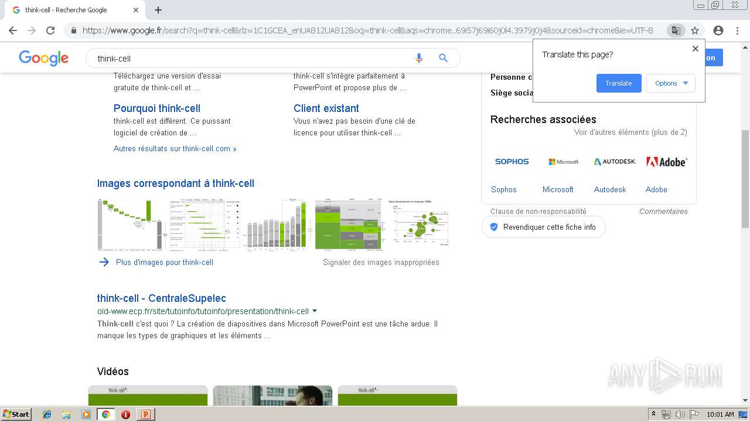Open PowerPoint from the taskbar
Screen dimensions: 750x422
pyautogui.click(x=145, y=414)
